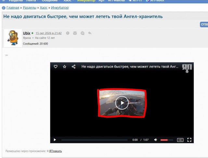Screen dimensions: 208x158
Task: Play video using the bottom-bar play button
Action: point(55,140)
